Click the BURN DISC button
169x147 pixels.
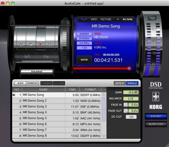[x=156, y=124]
